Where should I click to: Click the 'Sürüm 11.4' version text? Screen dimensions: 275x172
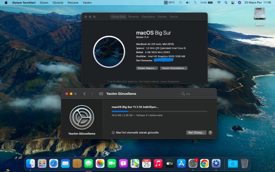pos(142,37)
